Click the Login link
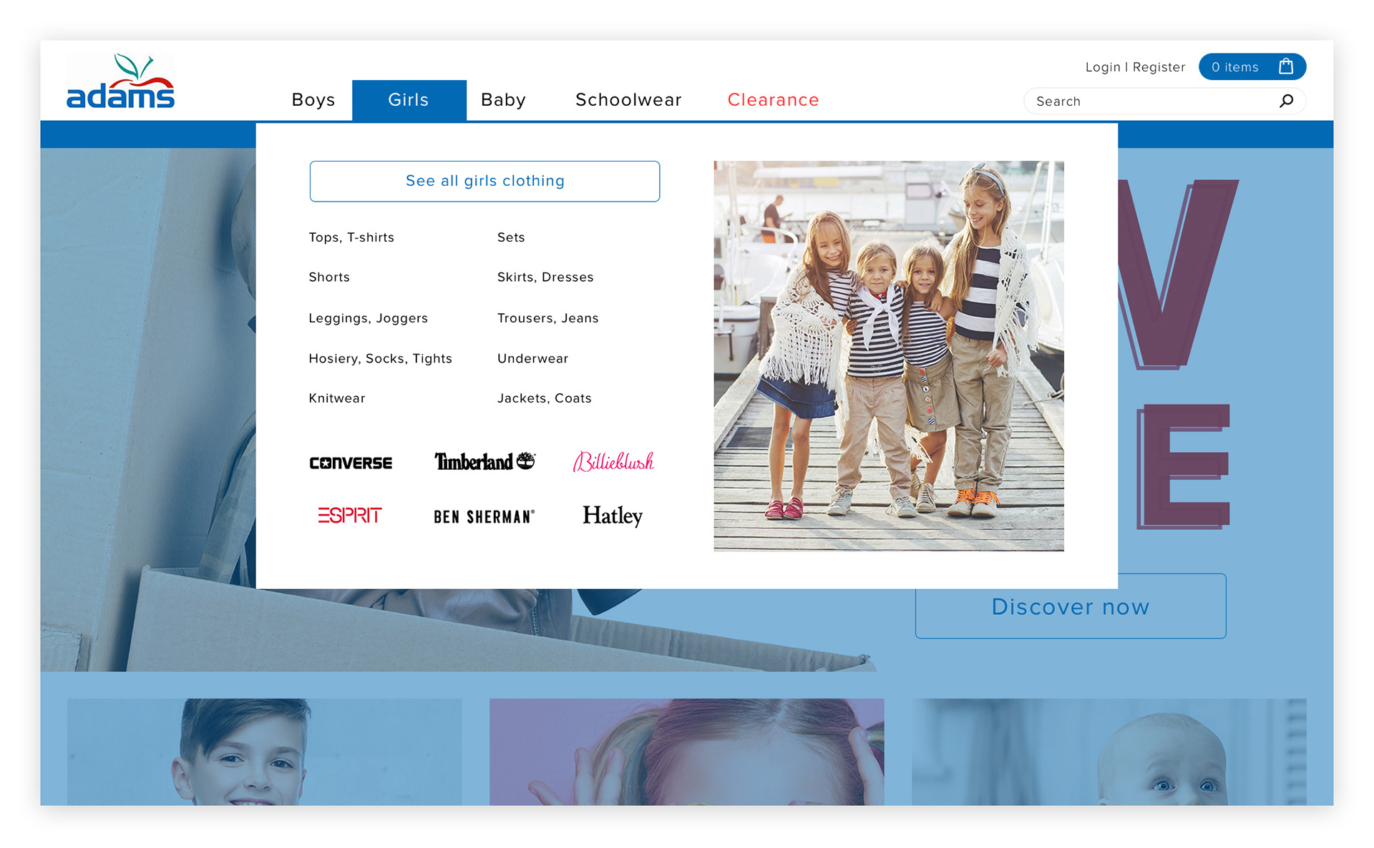This screenshot has height=848, width=1374. point(1102,67)
